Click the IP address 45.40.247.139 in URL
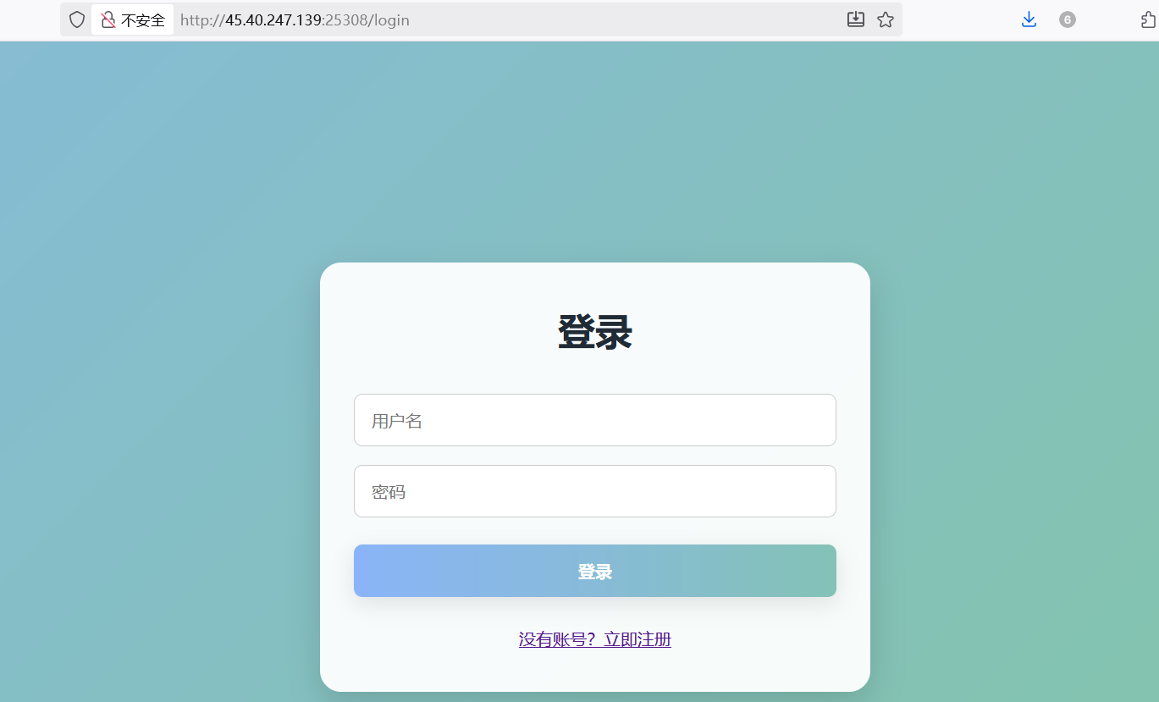 tap(273, 20)
